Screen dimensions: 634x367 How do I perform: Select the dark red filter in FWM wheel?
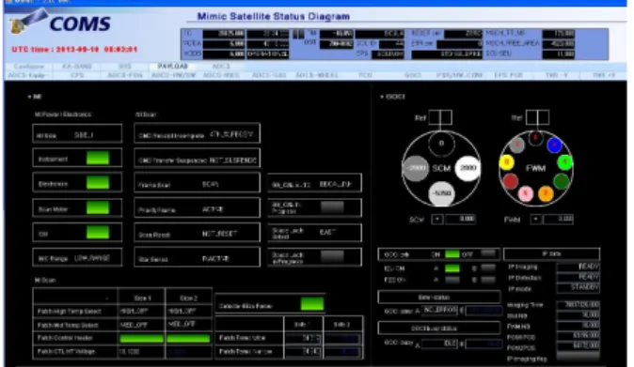point(511,181)
